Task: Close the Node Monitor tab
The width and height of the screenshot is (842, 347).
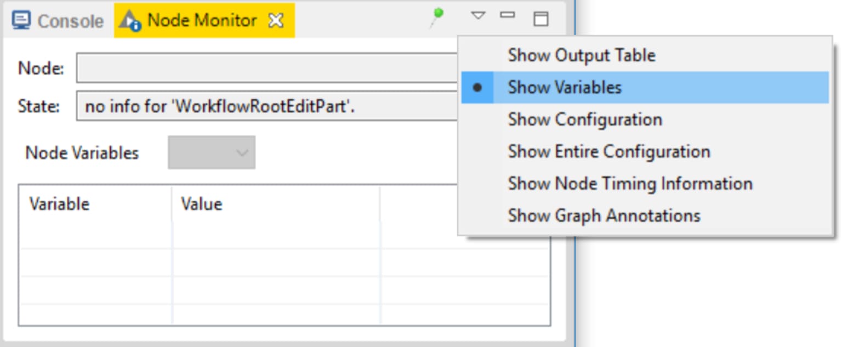Action: click(x=276, y=21)
